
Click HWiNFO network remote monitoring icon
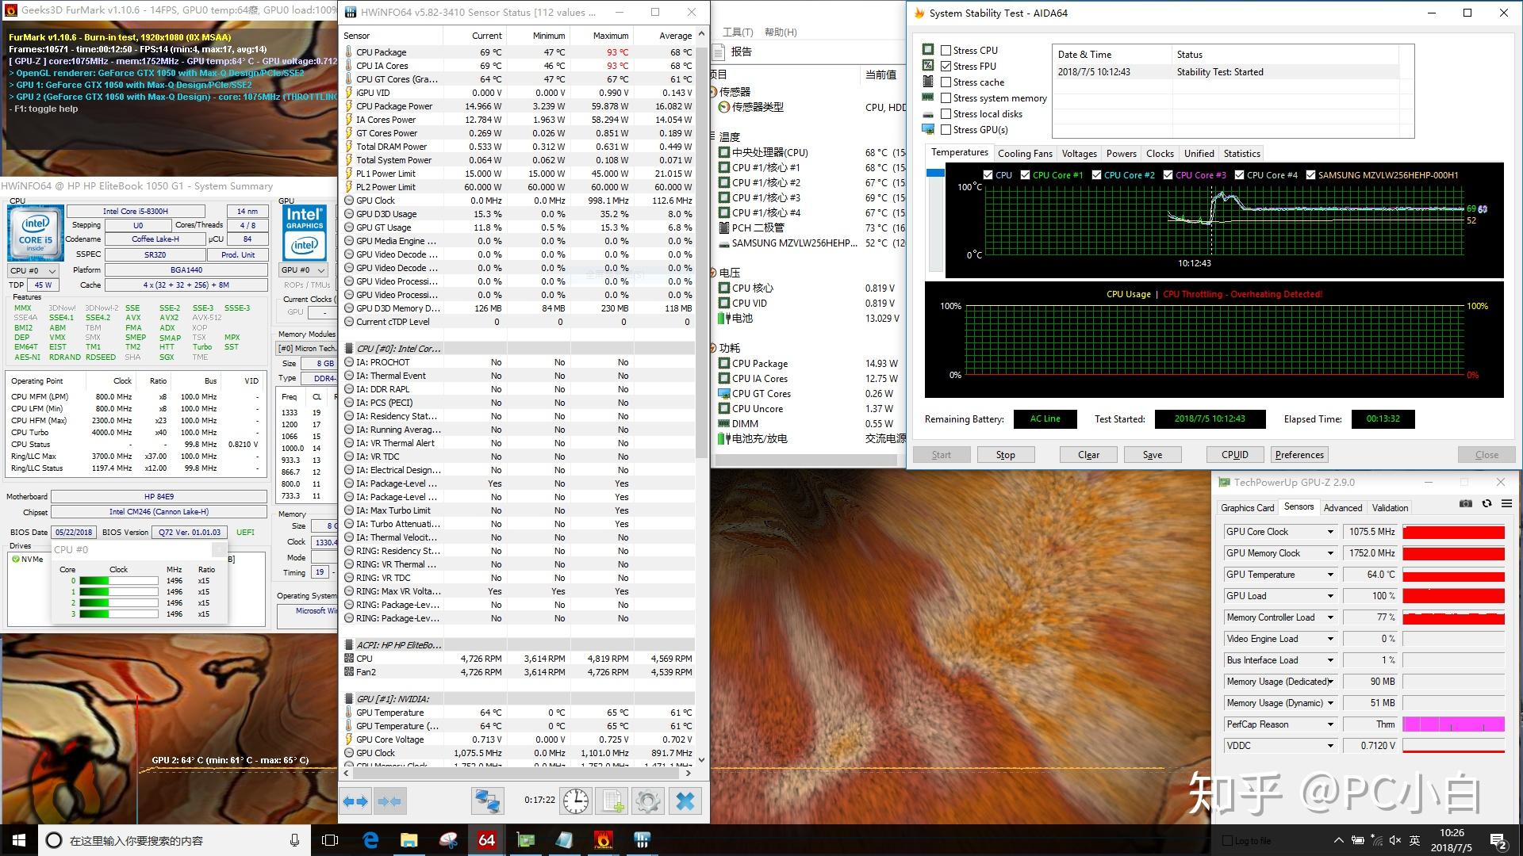[x=487, y=801]
